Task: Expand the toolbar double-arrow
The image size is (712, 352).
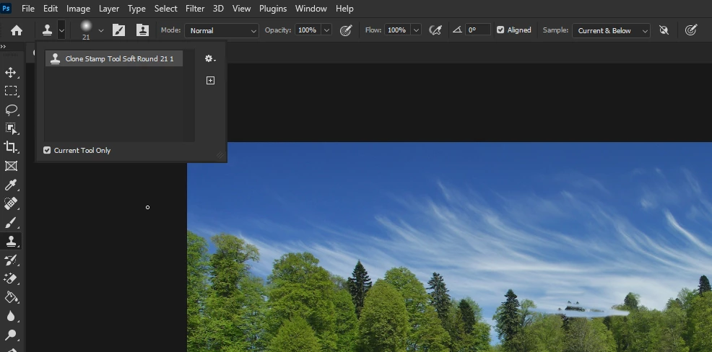Action: (x=3, y=46)
